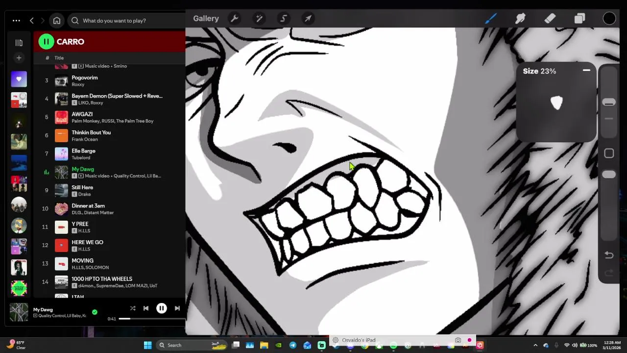Open Tubelord artist link
Screen dimensions: 627x353
[81, 157]
